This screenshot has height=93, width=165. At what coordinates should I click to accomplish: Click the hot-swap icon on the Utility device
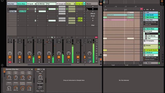[42, 69]
